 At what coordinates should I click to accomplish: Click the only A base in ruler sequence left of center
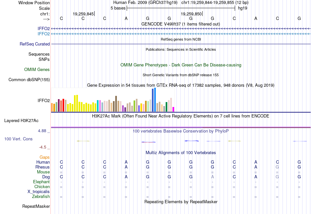pos(126,18)
